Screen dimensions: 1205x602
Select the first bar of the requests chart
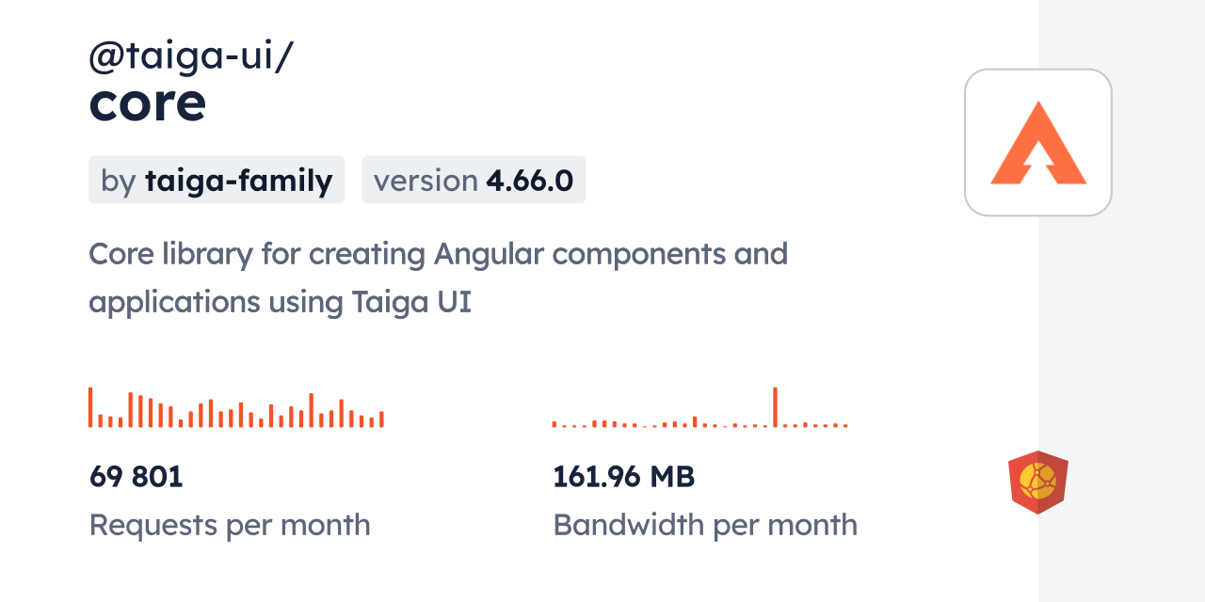(x=90, y=407)
